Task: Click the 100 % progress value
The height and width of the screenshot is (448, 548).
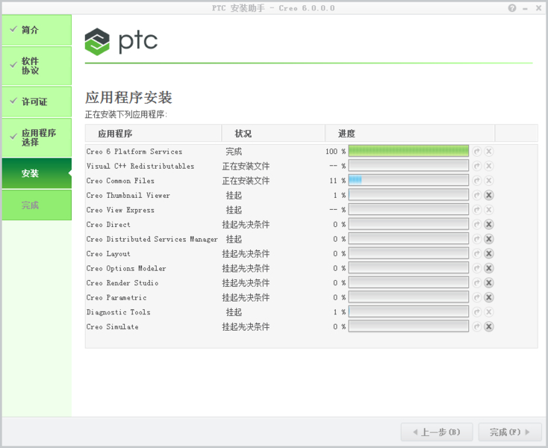Action: coord(335,152)
